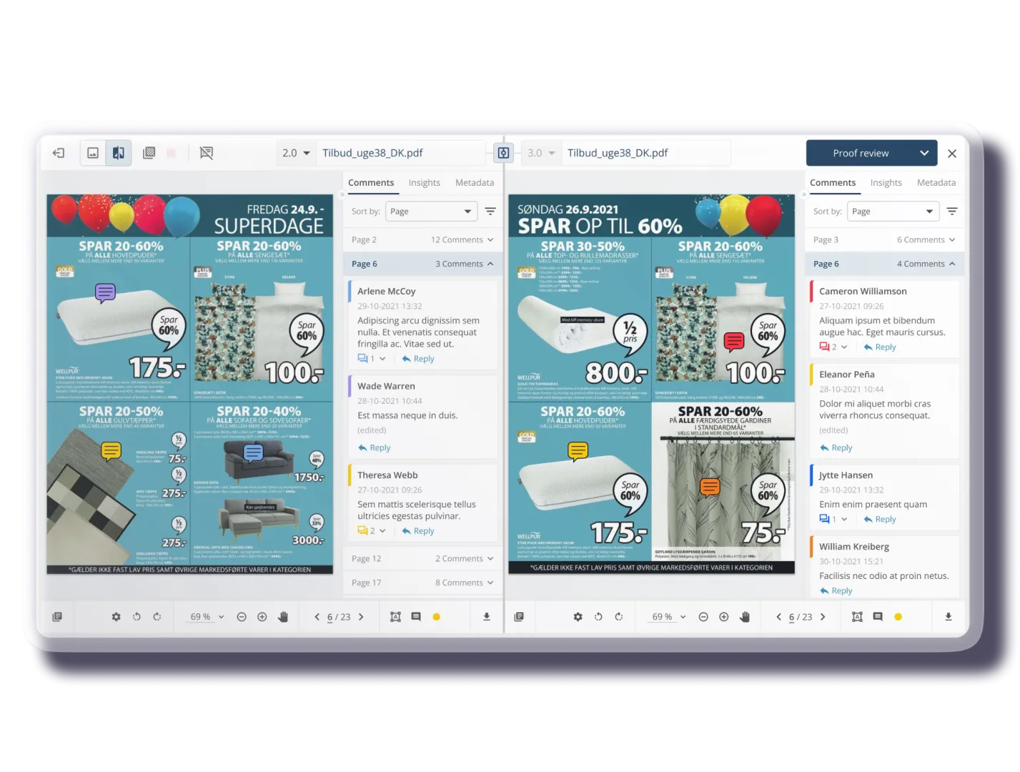Click the text selection tool in right viewer

[857, 617]
